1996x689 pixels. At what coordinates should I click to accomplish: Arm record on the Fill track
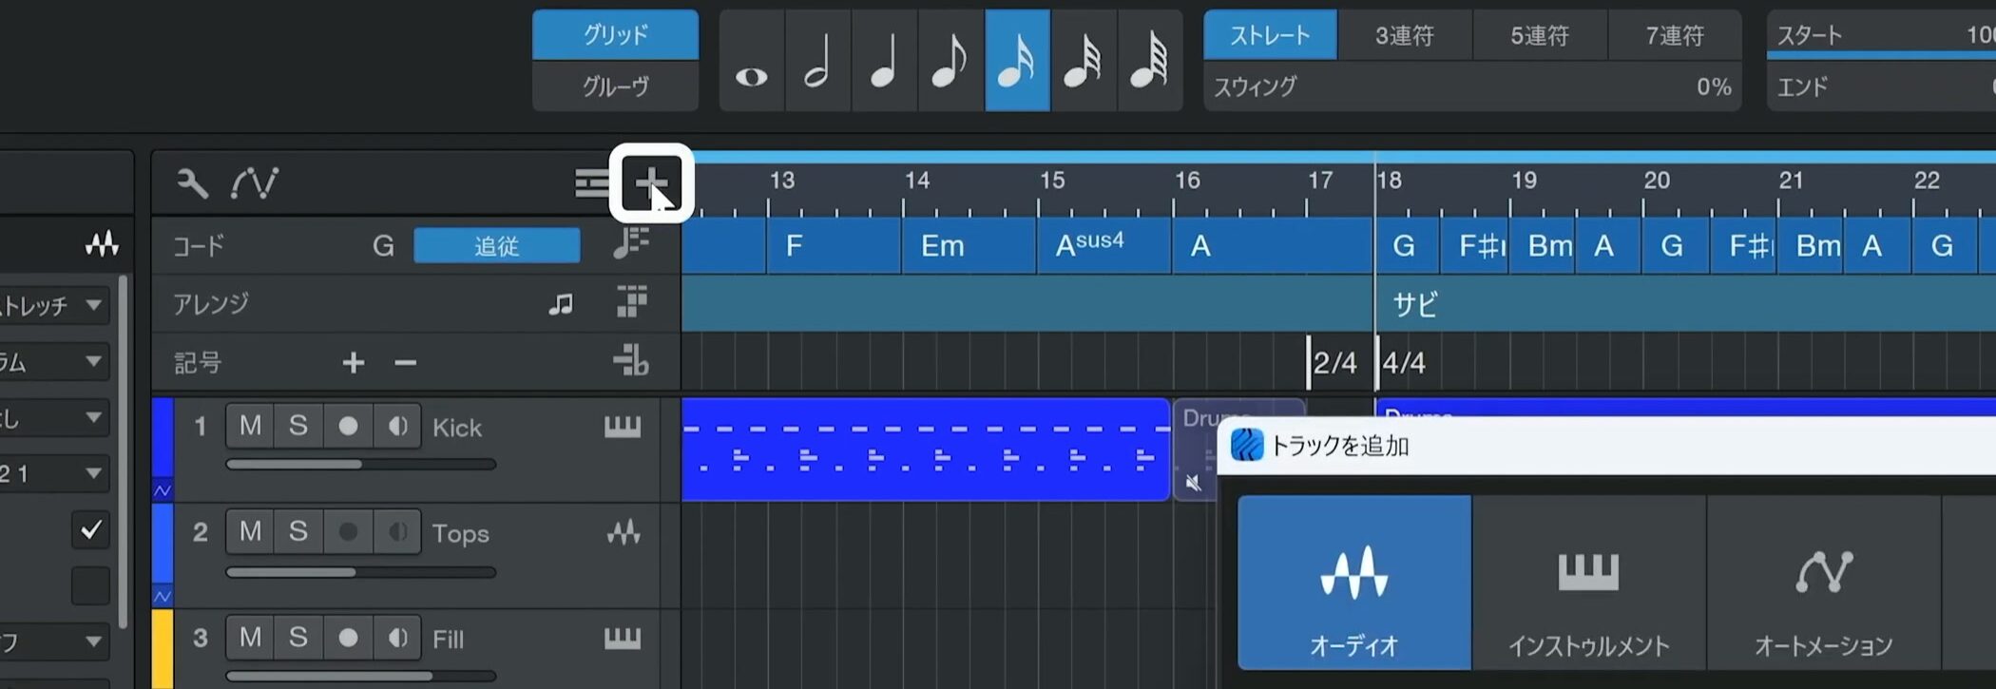tap(348, 638)
